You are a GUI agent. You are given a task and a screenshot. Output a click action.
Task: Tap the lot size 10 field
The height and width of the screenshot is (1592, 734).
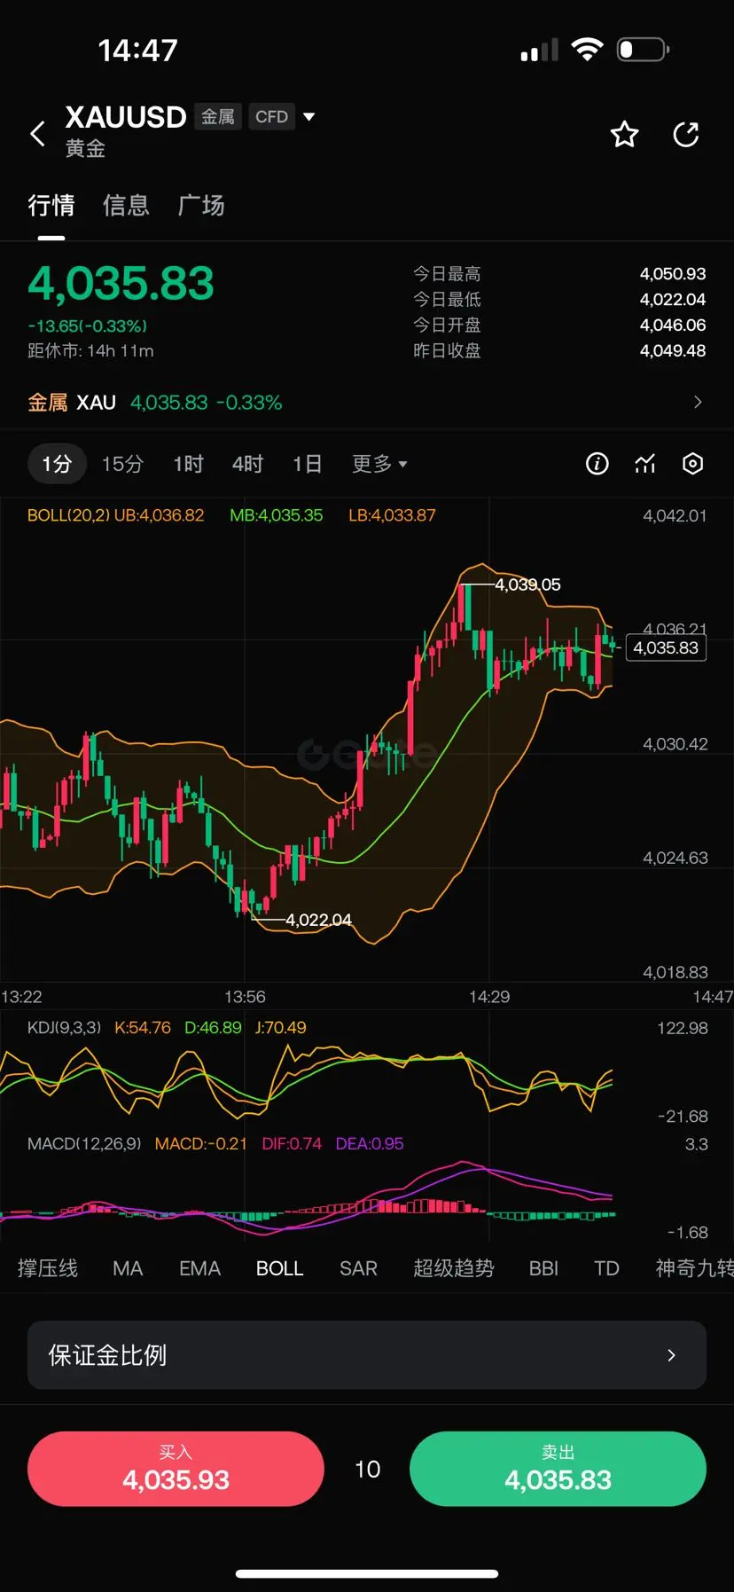click(367, 1470)
